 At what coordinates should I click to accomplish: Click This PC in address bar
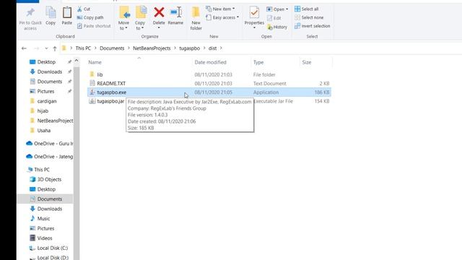[83, 48]
